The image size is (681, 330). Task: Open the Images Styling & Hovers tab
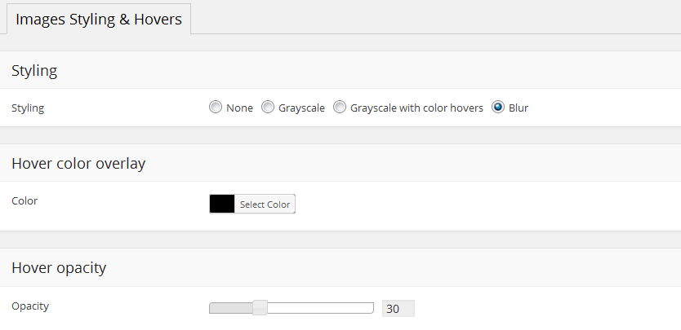pyautogui.click(x=99, y=18)
